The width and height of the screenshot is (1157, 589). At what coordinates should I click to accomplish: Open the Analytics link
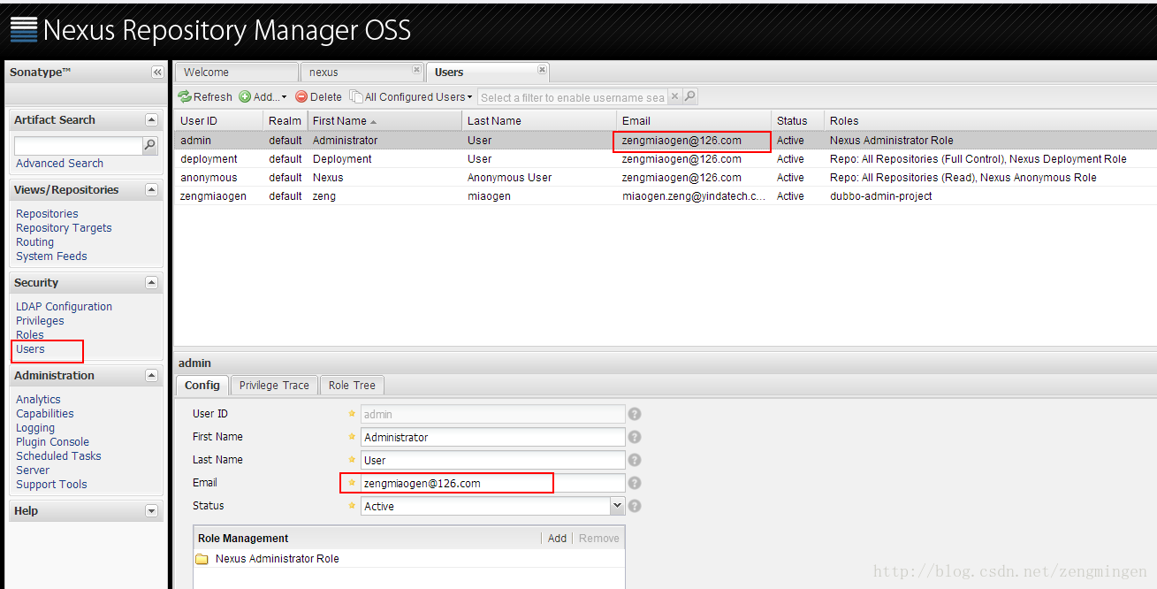coord(38,400)
